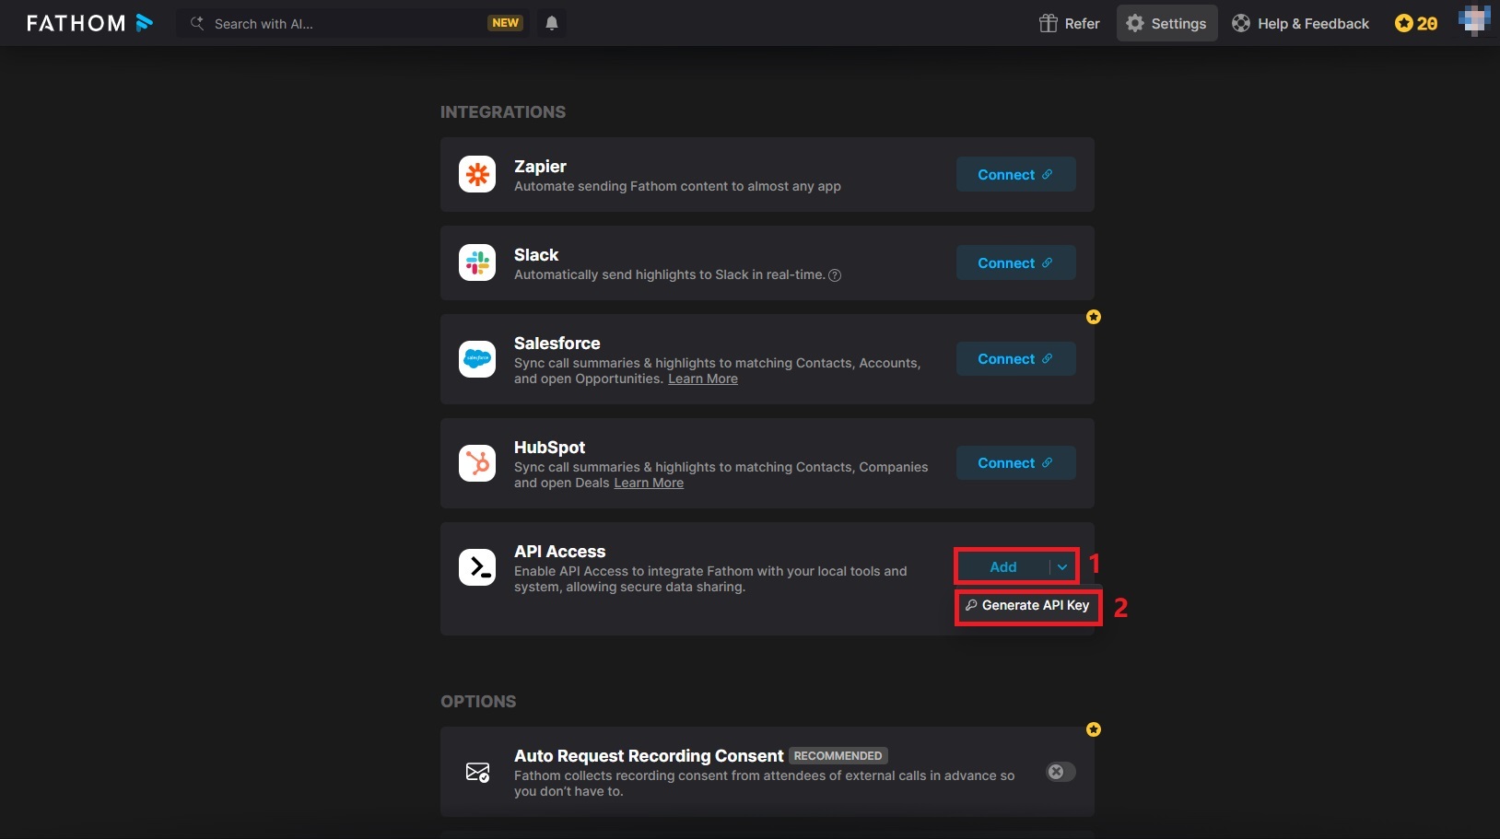Expand the Add button dropdown arrow
The width and height of the screenshot is (1500, 839).
click(1062, 567)
